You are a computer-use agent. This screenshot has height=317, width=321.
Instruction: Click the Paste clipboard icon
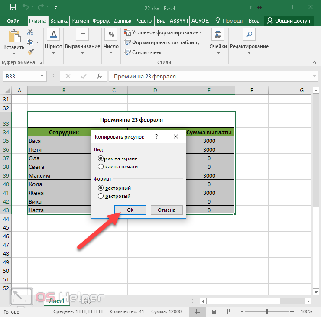pos(14,37)
